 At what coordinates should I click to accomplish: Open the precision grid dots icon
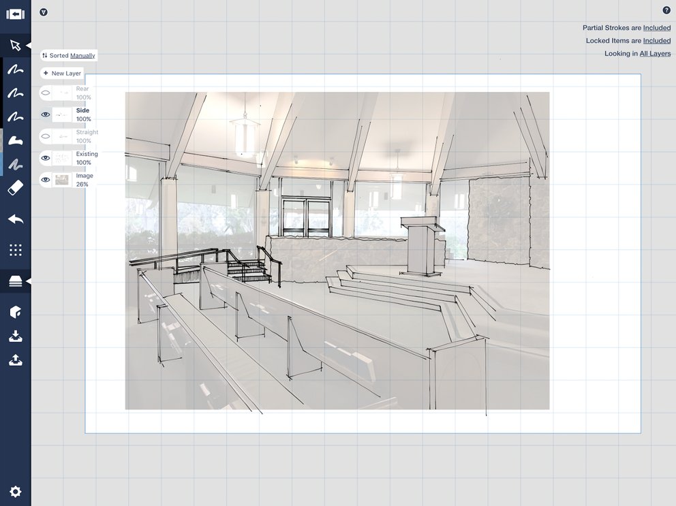coord(15,250)
